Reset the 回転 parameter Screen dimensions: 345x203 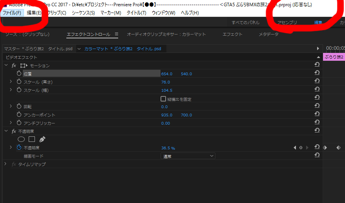317,106
